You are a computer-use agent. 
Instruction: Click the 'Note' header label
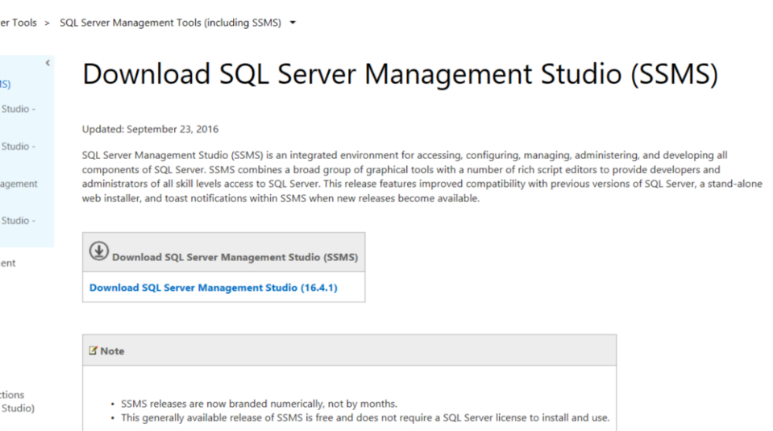click(112, 351)
